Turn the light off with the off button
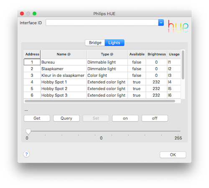The width and height of the screenshot is (209, 188). (155, 118)
